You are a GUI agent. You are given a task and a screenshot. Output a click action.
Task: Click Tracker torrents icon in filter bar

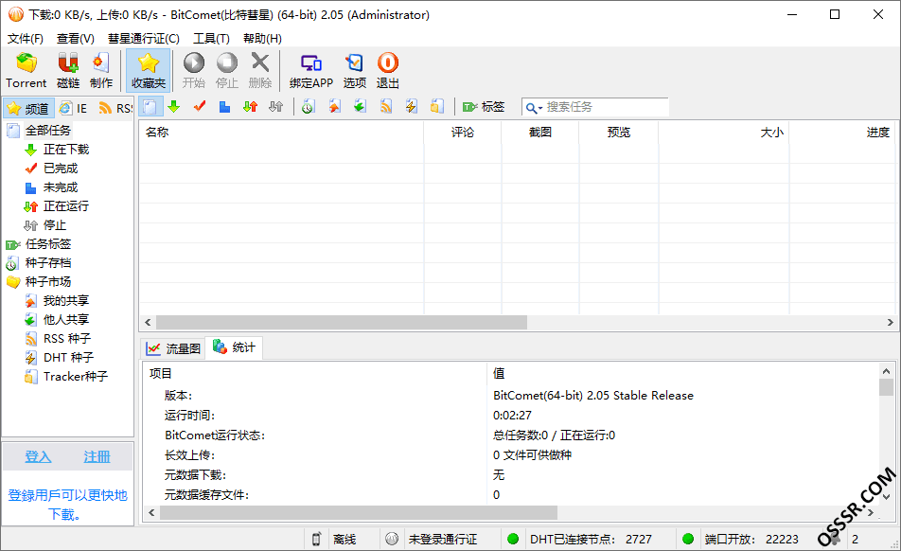[x=437, y=107]
